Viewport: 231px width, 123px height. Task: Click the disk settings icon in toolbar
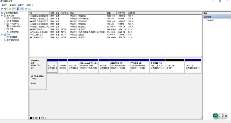tap(26, 9)
